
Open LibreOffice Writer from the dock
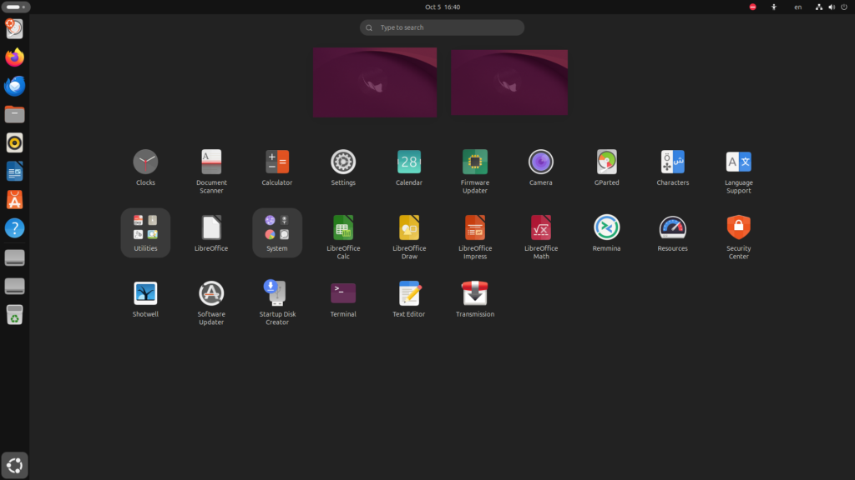pos(15,172)
